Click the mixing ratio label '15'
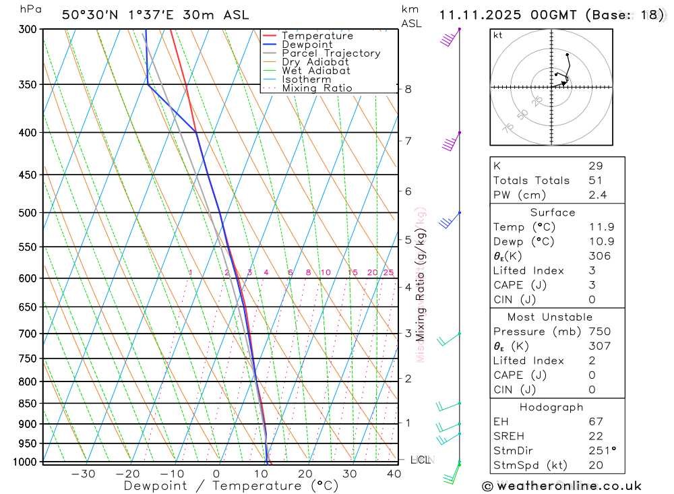 (x=353, y=272)
